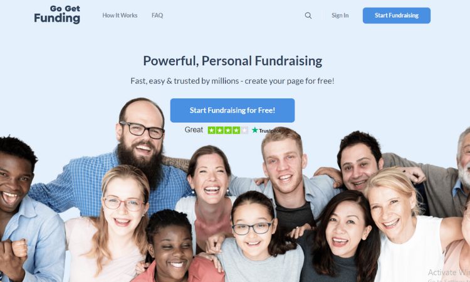Screen dimensions: 470x282
Task: Open the Sign In link
Action: (x=340, y=15)
